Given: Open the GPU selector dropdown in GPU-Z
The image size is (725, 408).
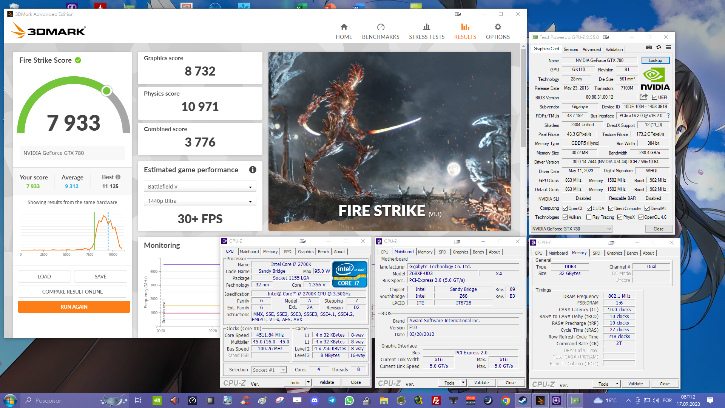Looking at the screenshot, I should [571, 229].
